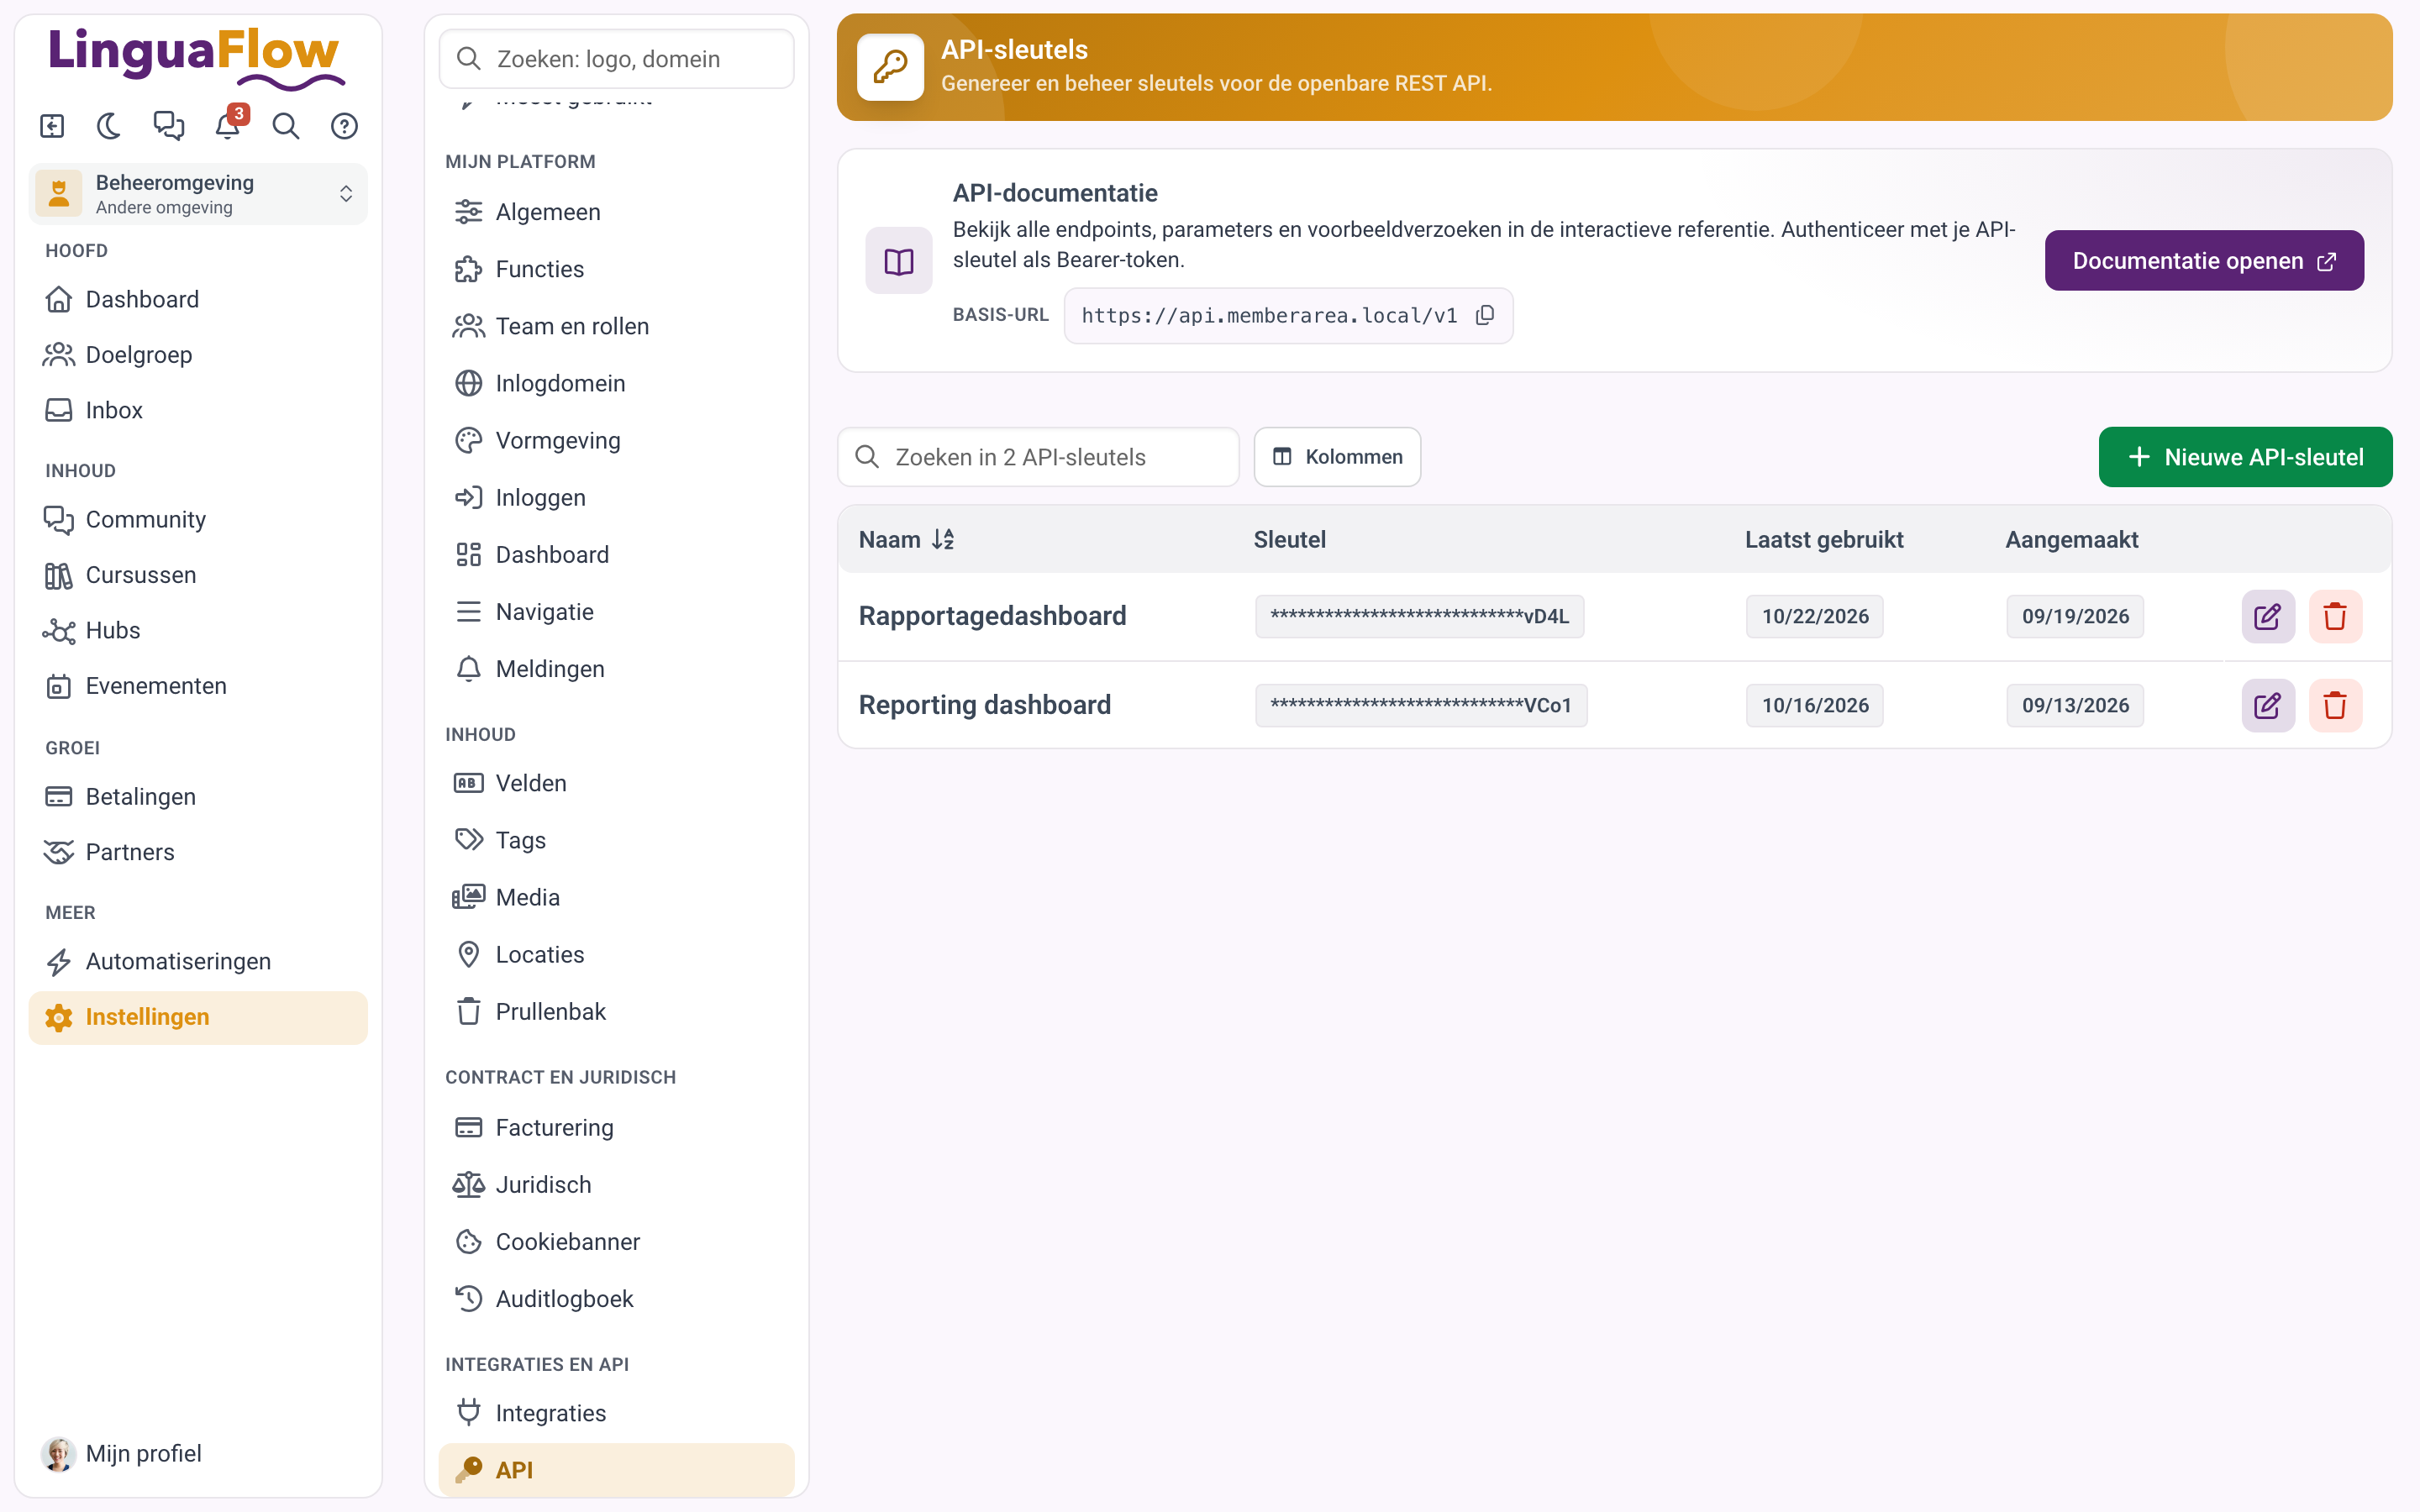Navigate to Hubs
The image size is (2420, 1512).
[x=198, y=630]
